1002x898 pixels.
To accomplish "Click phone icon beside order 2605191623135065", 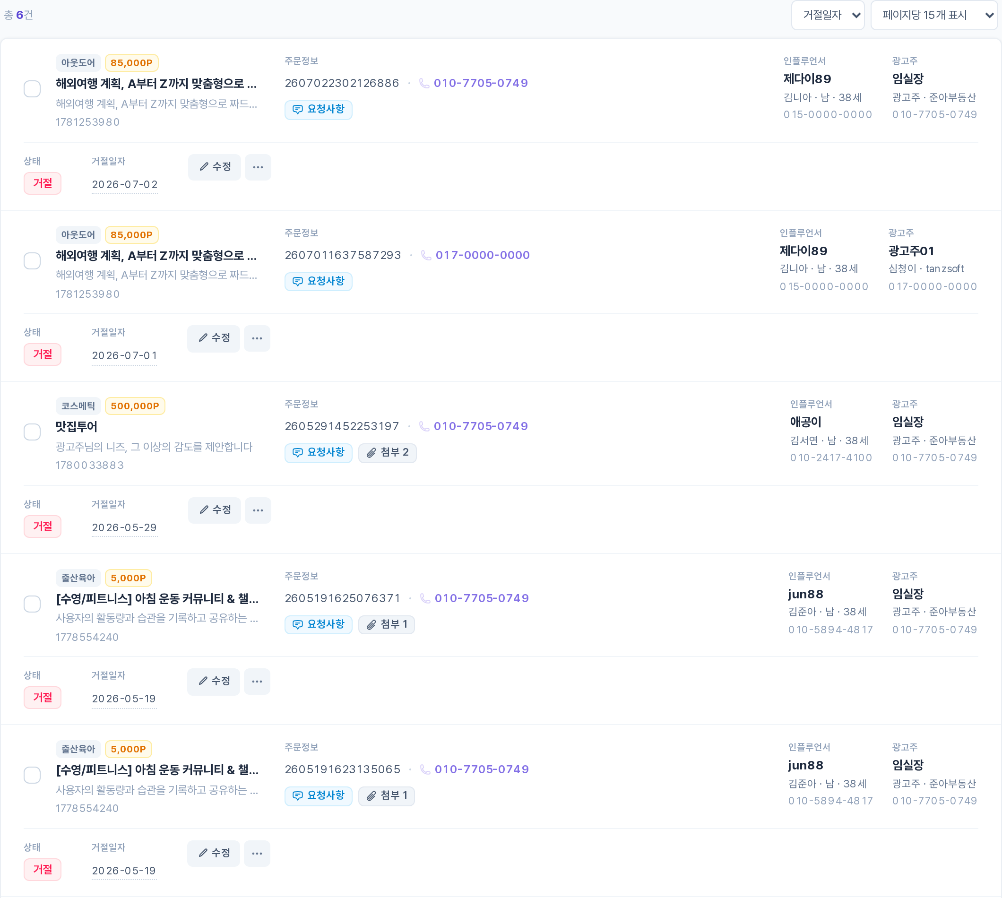I will tap(425, 769).
